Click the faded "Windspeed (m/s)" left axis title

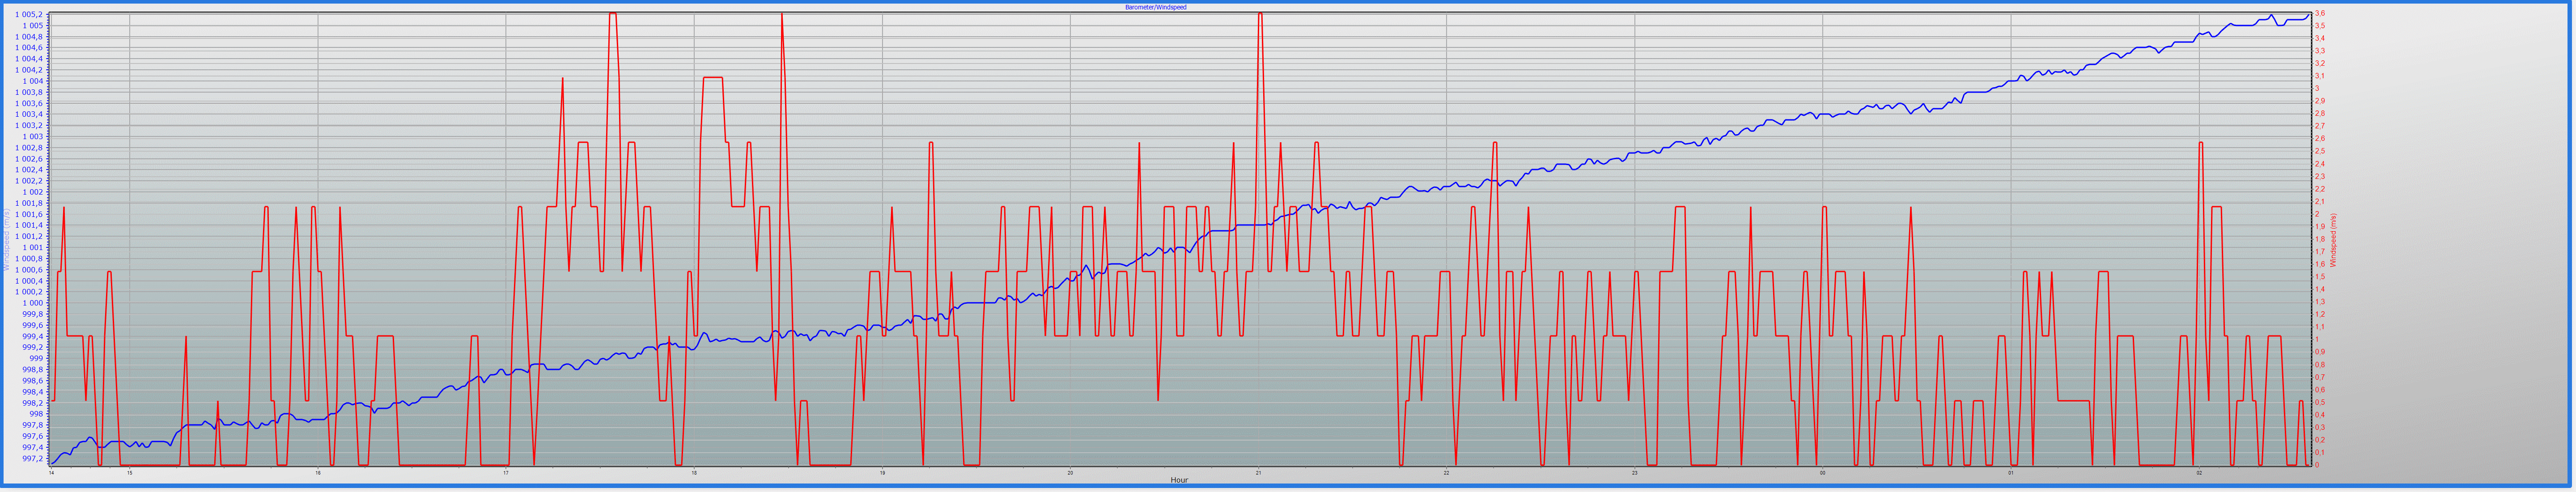click(x=6, y=240)
